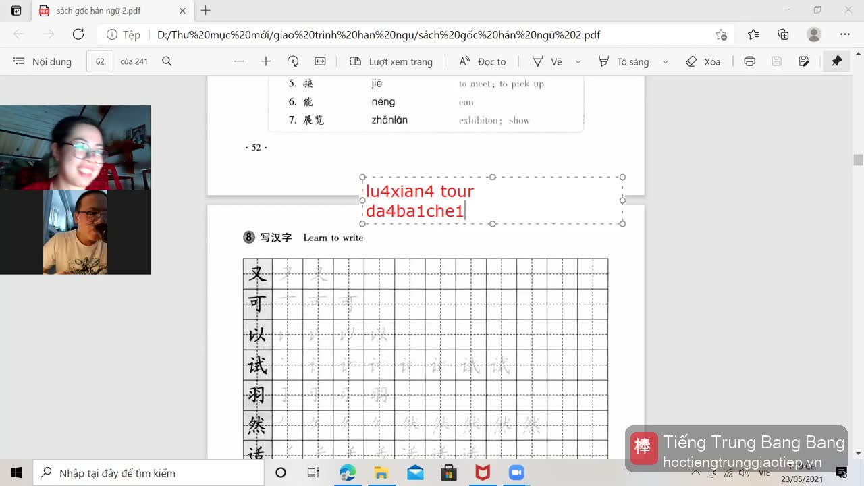
Task: Click the save PDF icon
Action: click(x=776, y=61)
